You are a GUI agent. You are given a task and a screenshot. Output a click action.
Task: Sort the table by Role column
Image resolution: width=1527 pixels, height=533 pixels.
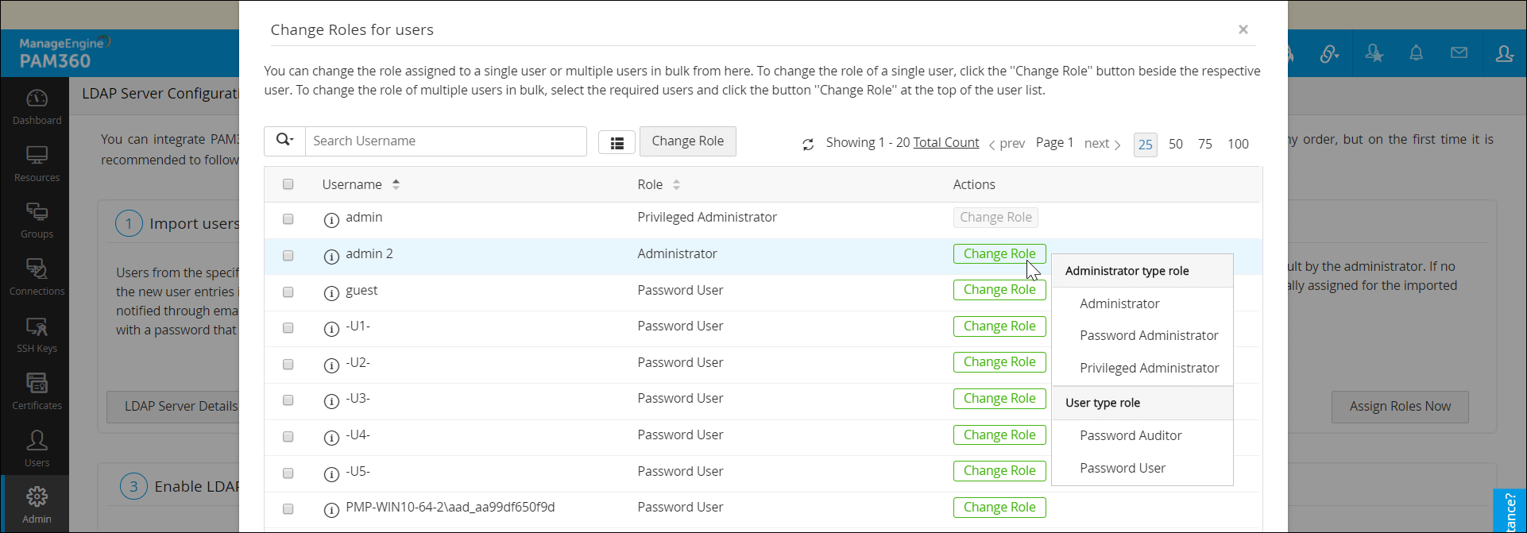click(x=676, y=184)
